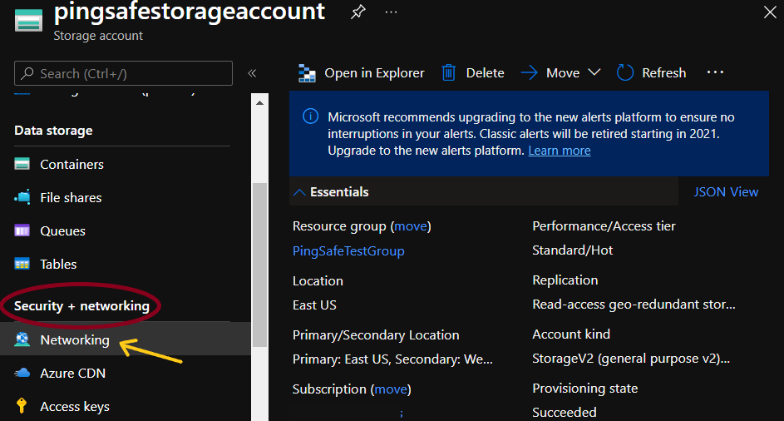
Task: Click the pin icon beside the account name
Action: pos(357,12)
